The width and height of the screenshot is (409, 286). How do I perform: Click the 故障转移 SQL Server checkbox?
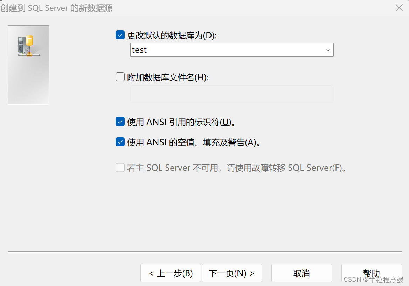click(x=120, y=168)
